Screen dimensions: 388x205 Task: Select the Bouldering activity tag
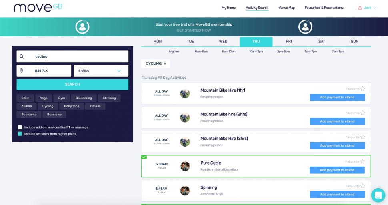tap(84, 98)
